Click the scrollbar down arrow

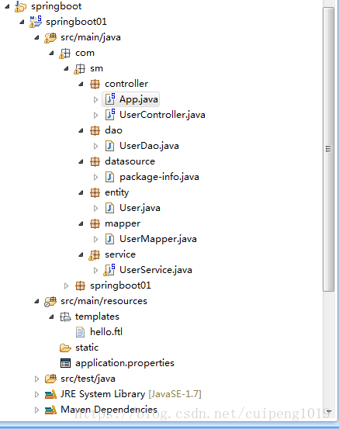click(329, 411)
